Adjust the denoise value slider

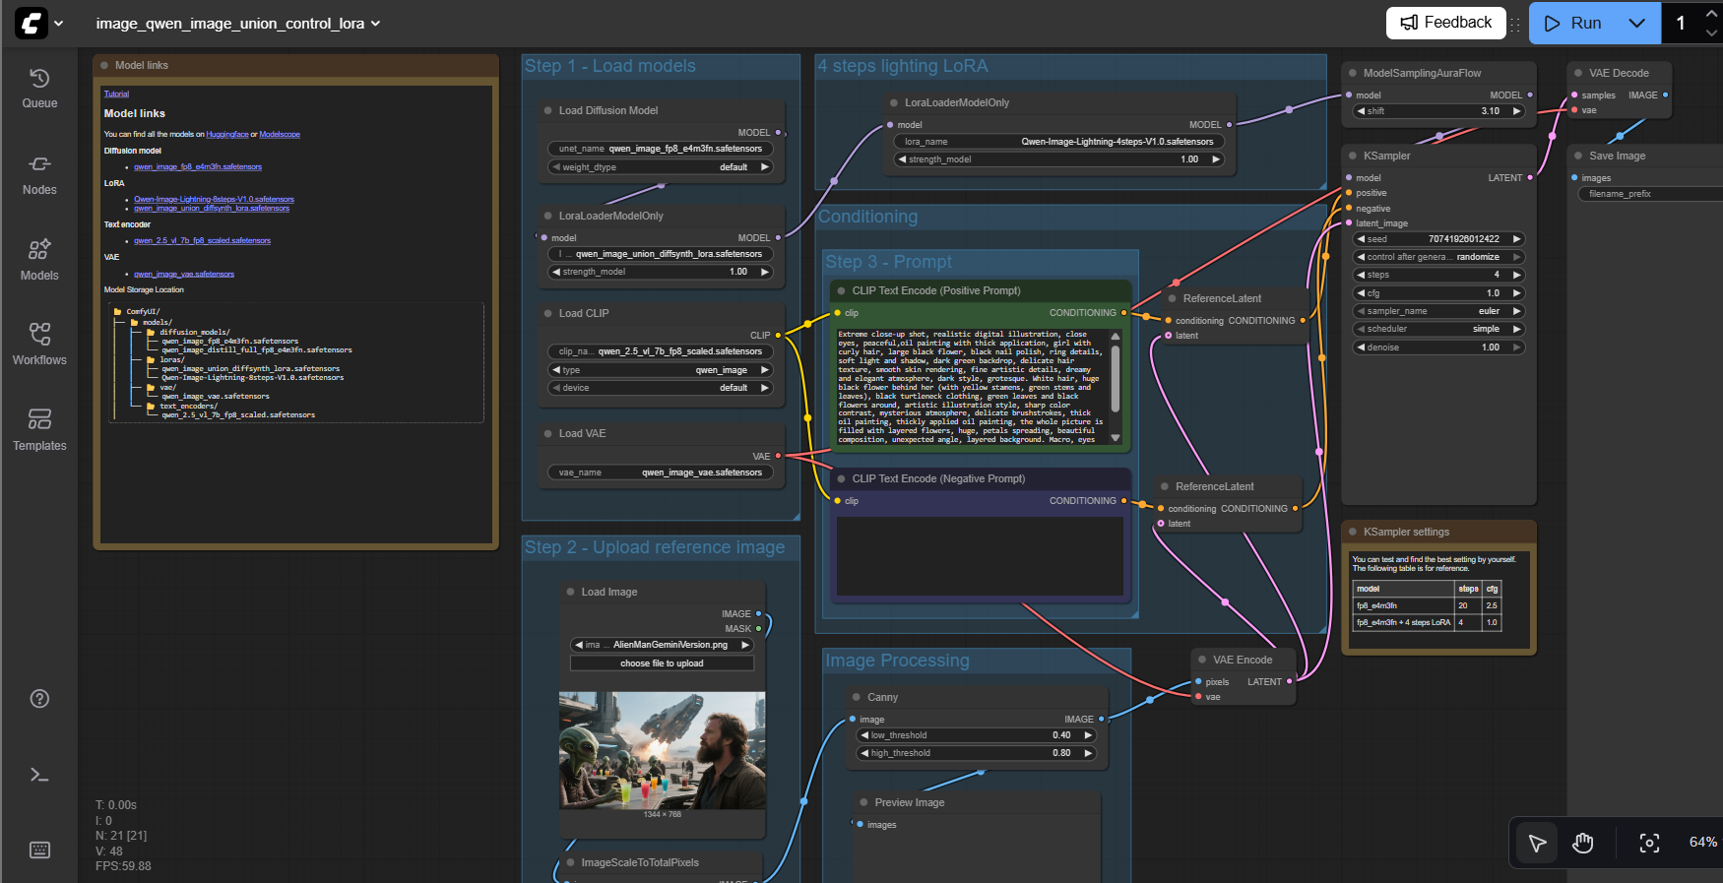coord(1438,347)
